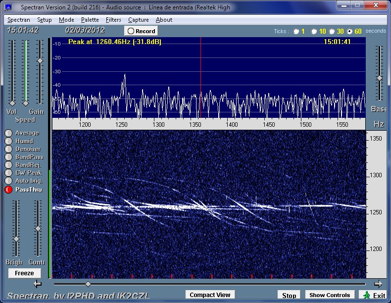Select the 10 seconds ticks option

[314, 31]
